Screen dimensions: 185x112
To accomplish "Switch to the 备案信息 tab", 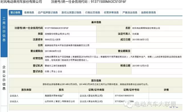I will [29, 13].
